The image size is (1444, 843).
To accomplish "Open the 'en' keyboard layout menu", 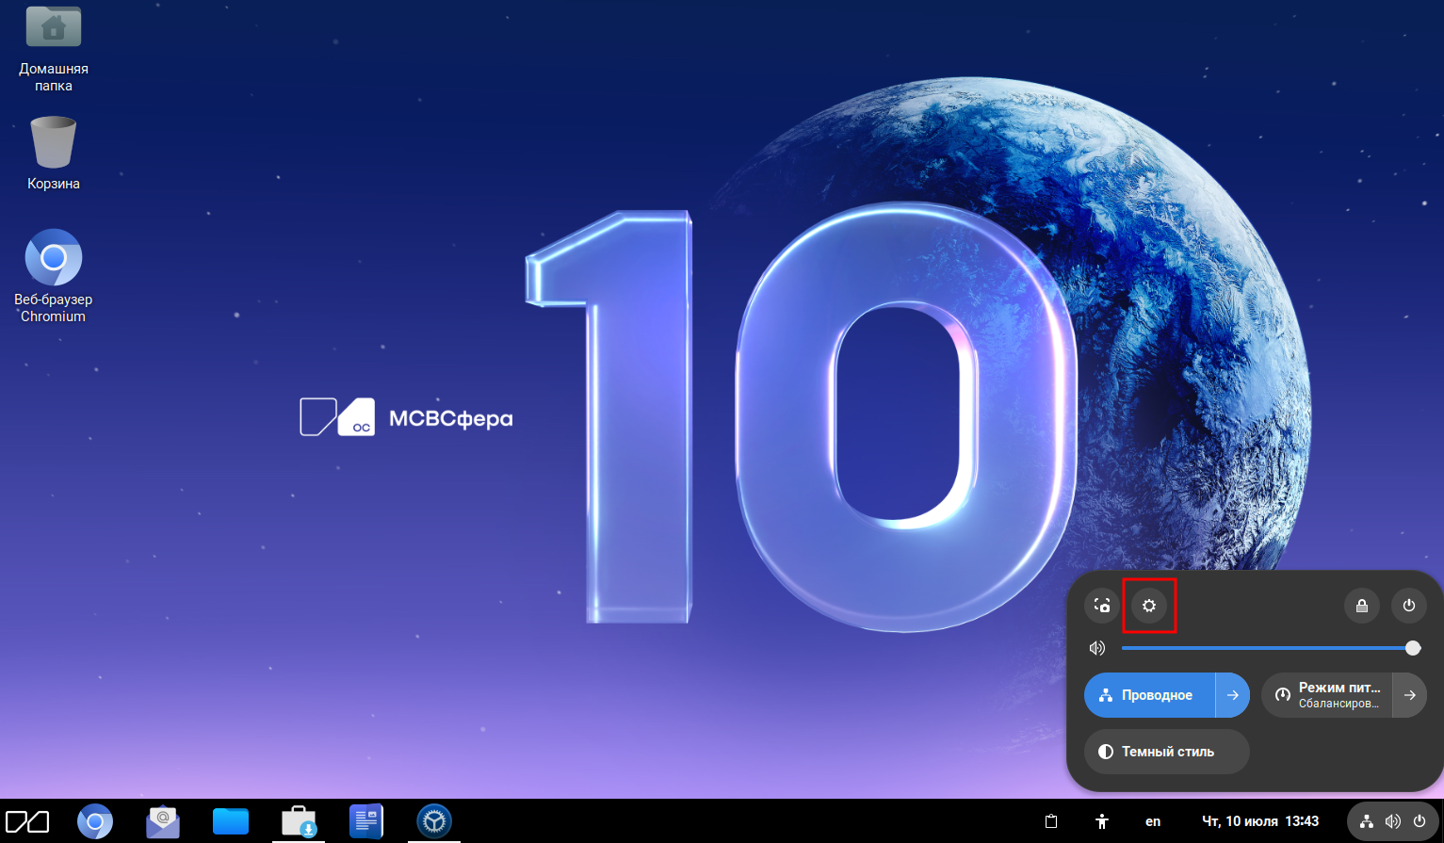I will coord(1153,821).
